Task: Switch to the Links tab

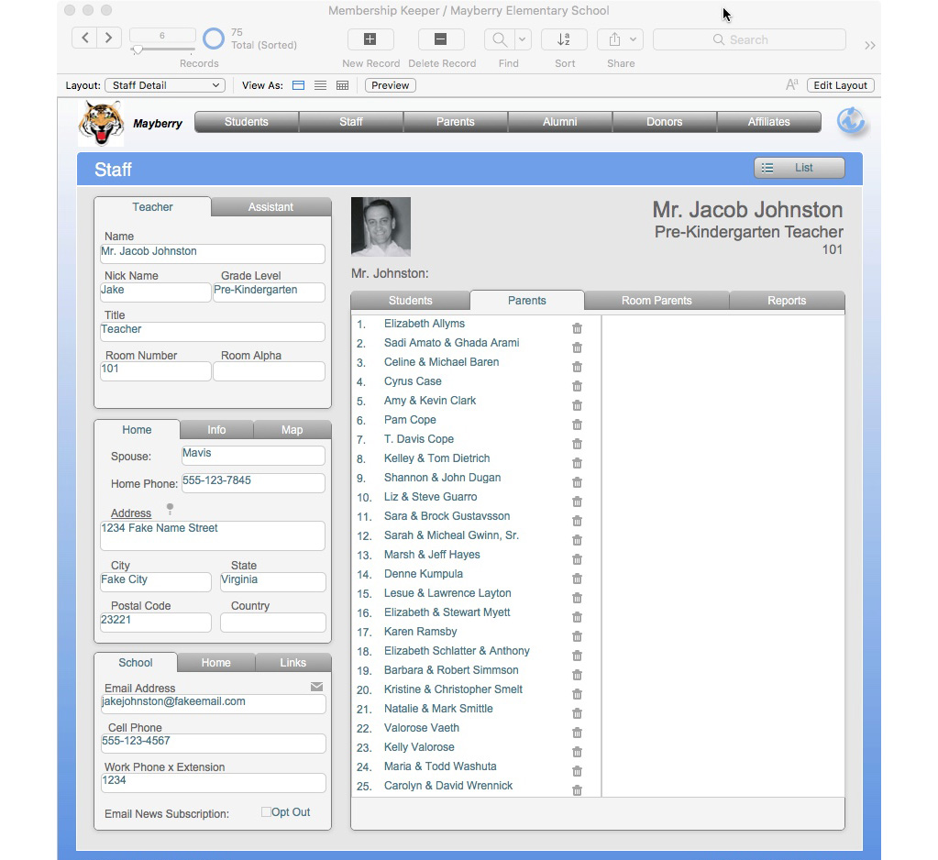Action: point(293,663)
